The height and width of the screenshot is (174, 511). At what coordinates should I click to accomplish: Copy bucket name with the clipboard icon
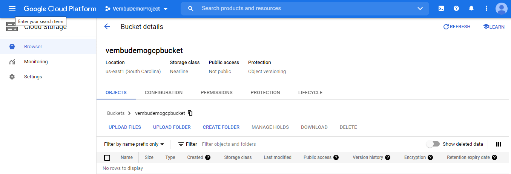tap(190, 113)
